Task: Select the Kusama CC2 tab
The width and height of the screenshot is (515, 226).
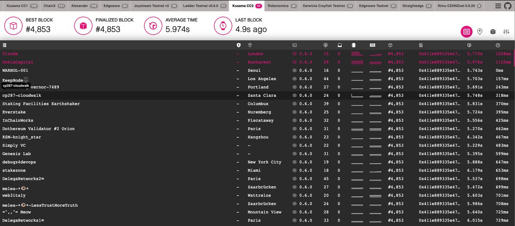Action: point(247,6)
